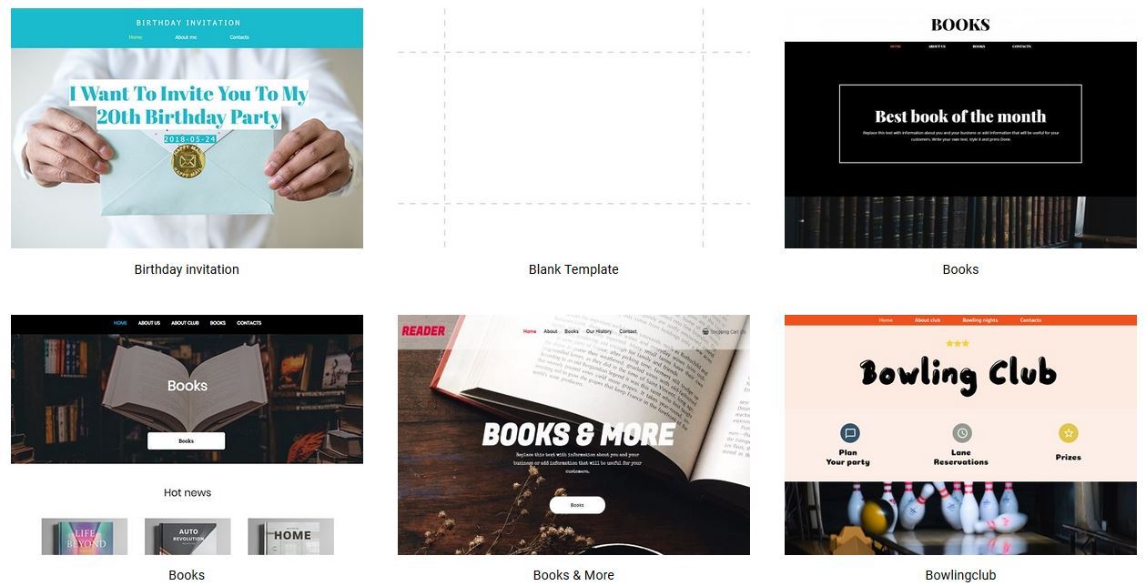Viewport: 1146px width, 586px height.
Task: Open the Bowling Club template preview
Action: point(960,435)
